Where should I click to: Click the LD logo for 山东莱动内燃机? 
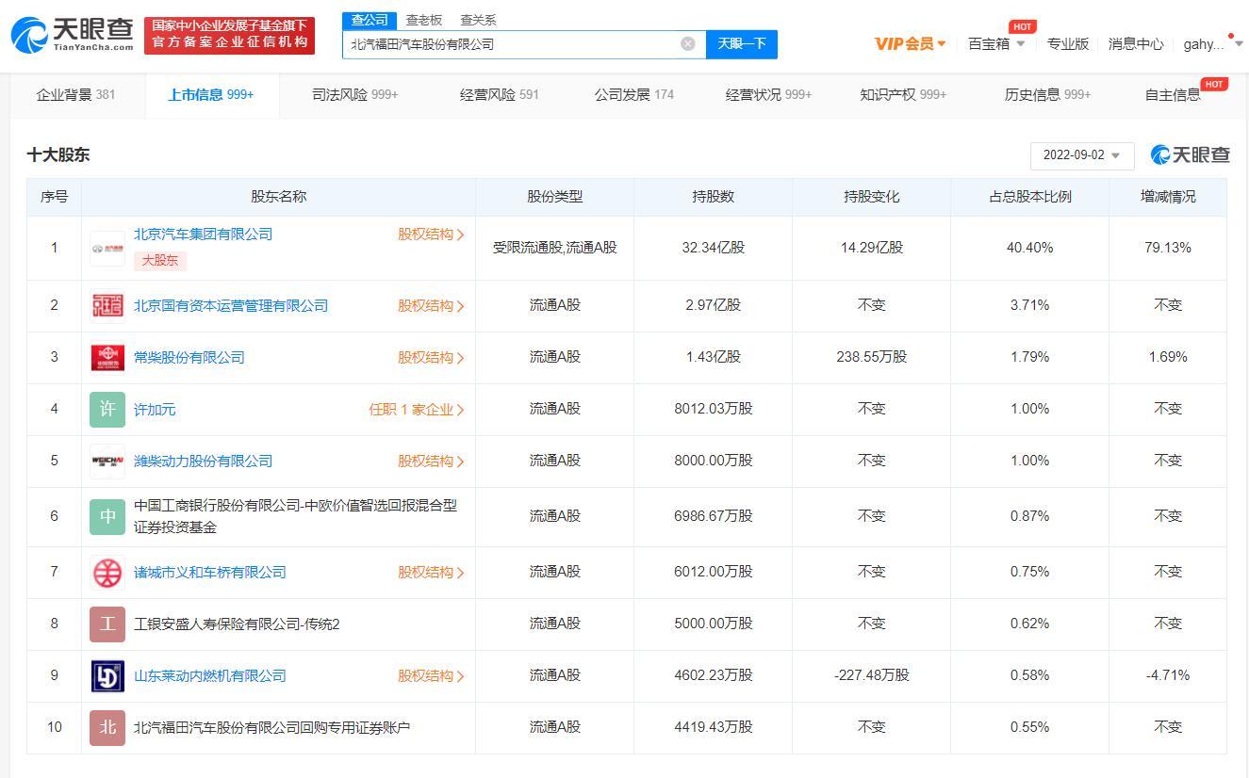107,675
